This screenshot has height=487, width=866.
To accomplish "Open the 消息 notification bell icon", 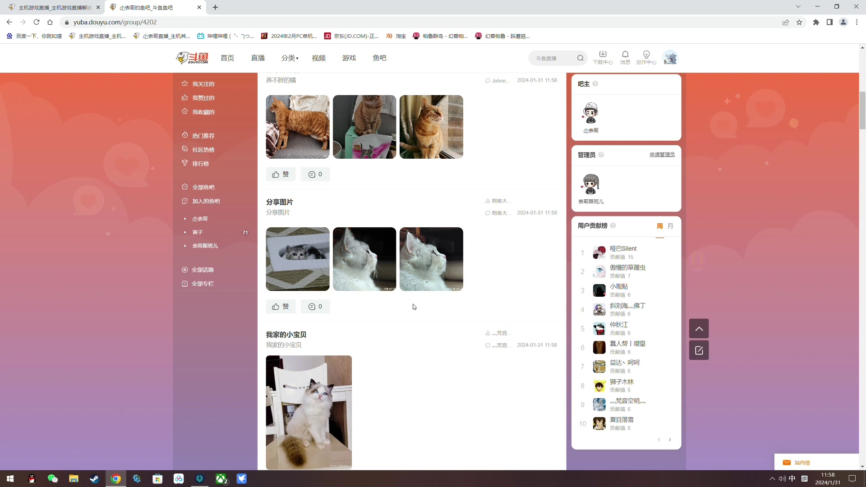I will pyautogui.click(x=625, y=55).
